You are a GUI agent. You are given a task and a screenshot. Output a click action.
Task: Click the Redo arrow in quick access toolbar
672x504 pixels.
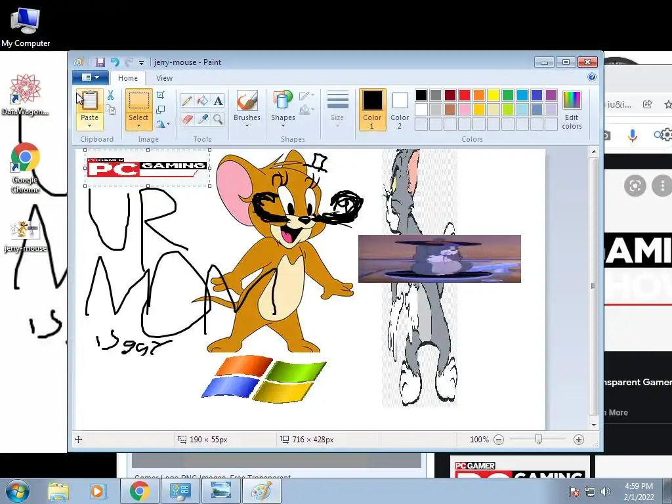click(x=129, y=62)
